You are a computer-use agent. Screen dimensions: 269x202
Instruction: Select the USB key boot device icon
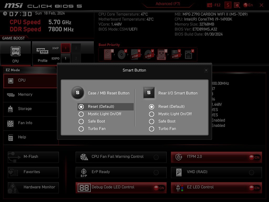162,55
